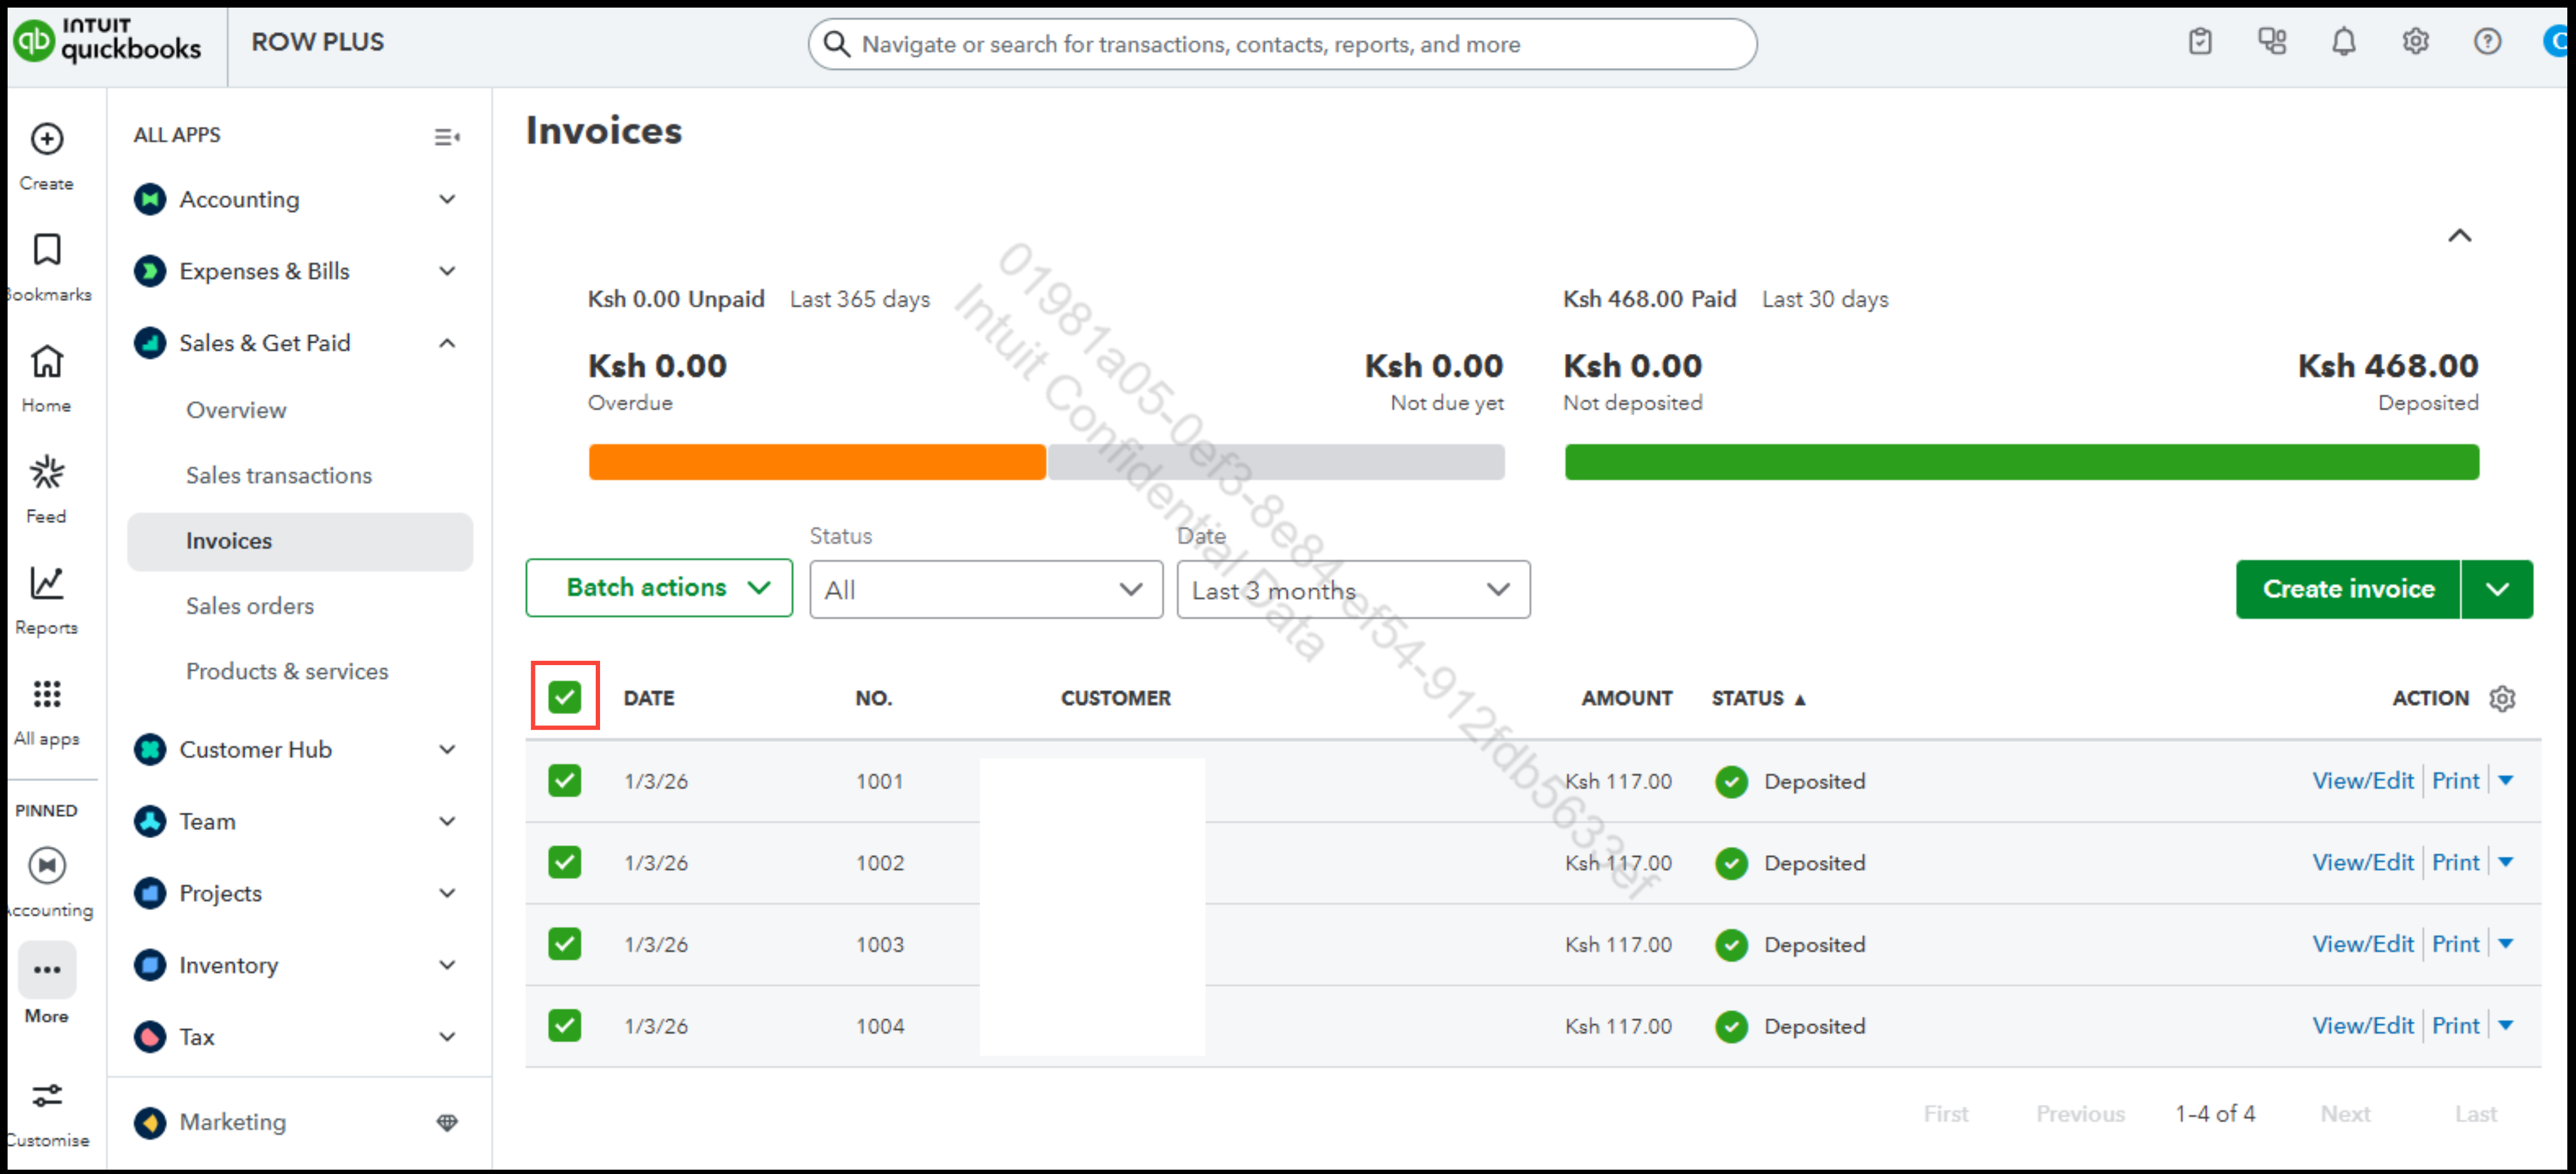
Task: Open the Date filter Last 3 months dropdown
Action: tap(1353, 590)
